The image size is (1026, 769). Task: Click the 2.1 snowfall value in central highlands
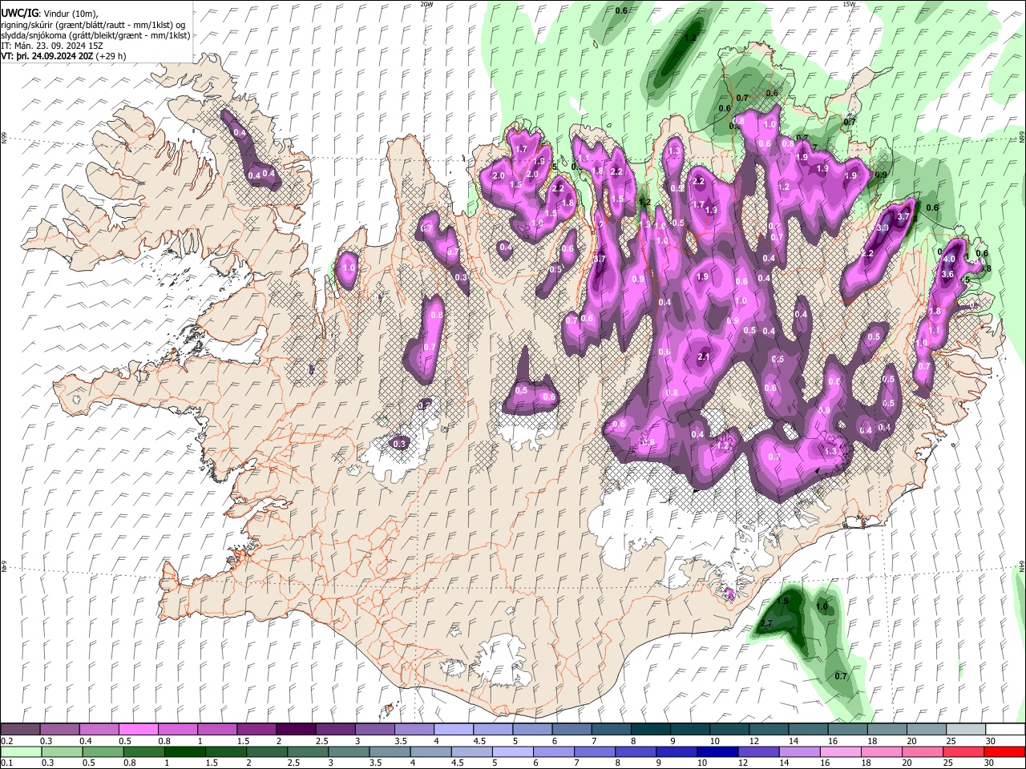(705, 357)
